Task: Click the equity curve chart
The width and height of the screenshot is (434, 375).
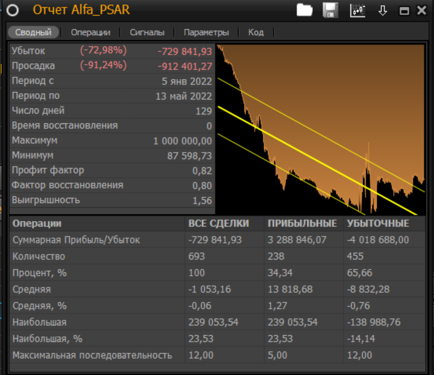Action: tap(320, 129)
